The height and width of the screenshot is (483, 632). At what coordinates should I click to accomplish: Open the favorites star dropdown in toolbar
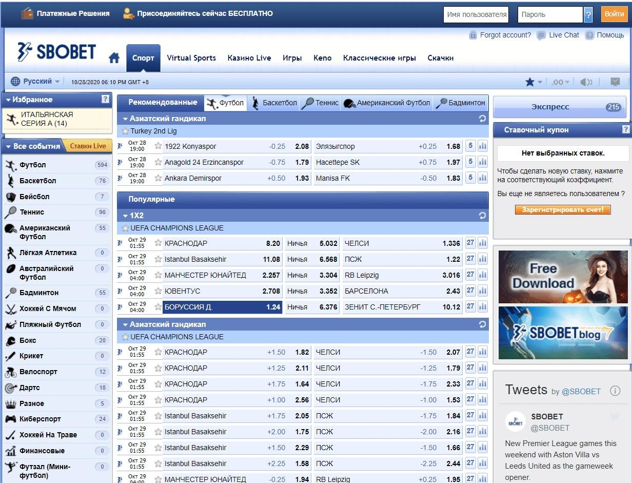pyautogui.click(x=534, y=82)
